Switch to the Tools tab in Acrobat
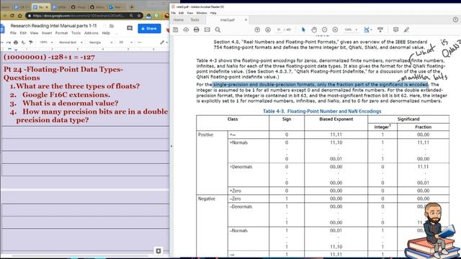The width and height of the screenshot is (461, 259). point(194,20)
